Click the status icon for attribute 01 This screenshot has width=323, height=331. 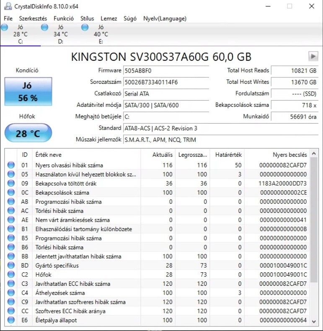11,165
